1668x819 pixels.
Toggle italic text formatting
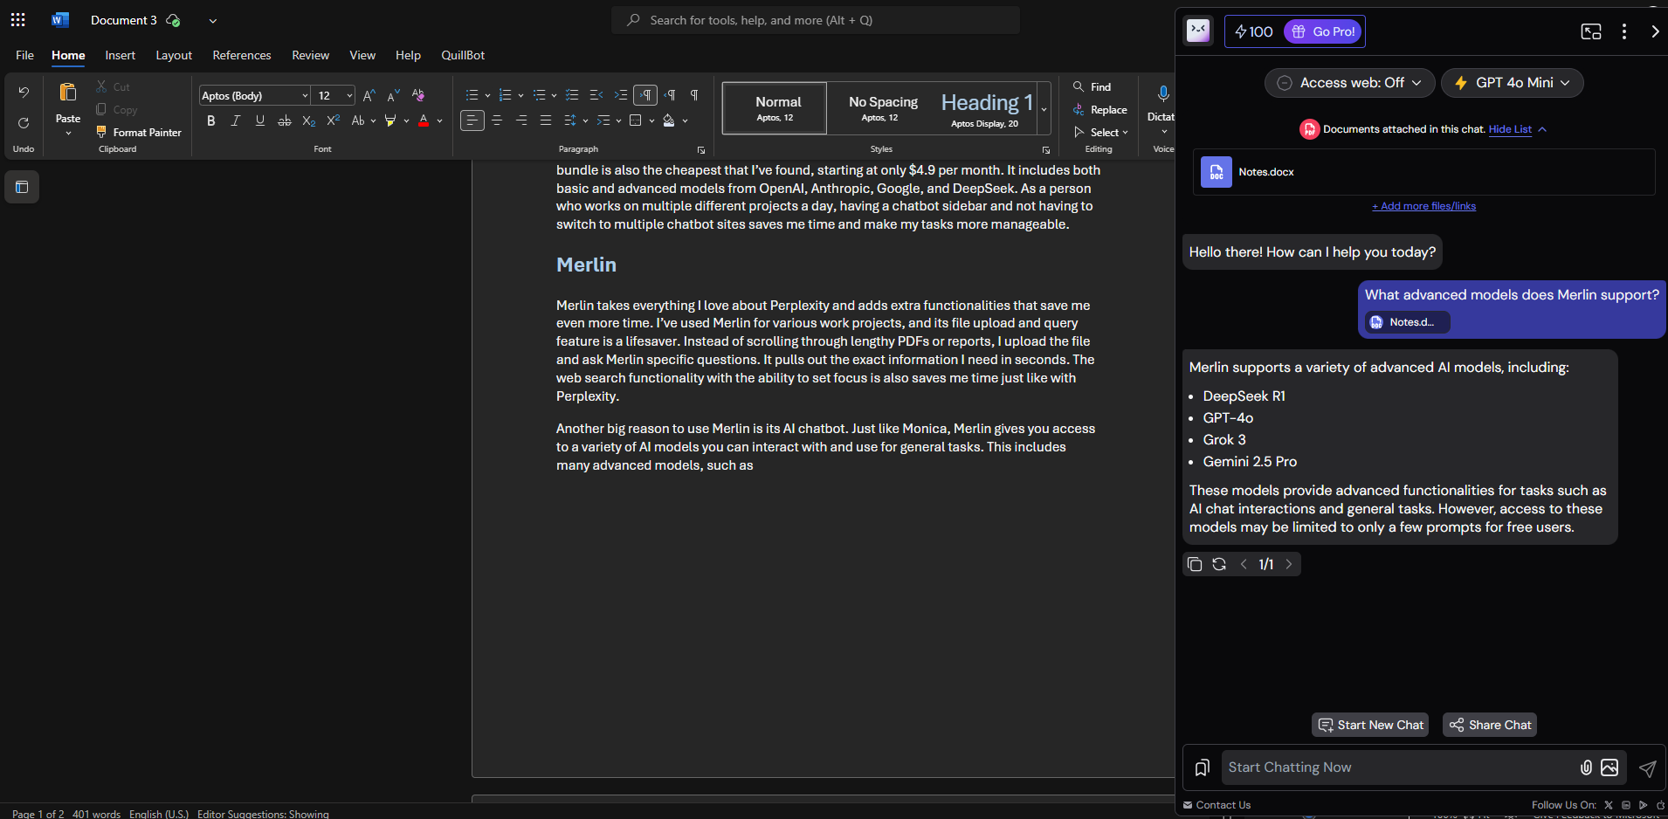pyautogui.click(x=235, y=120)
